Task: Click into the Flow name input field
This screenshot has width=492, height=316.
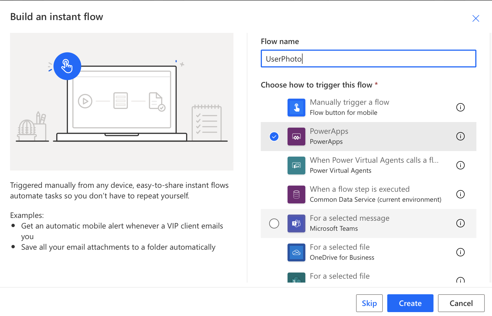Action: (x=369, y=59)
